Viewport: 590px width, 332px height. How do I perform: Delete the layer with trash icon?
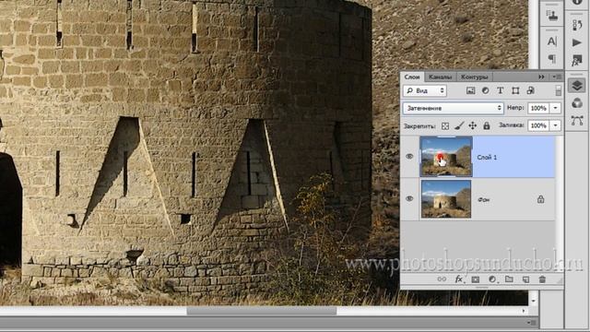click(x=542, y=279)
